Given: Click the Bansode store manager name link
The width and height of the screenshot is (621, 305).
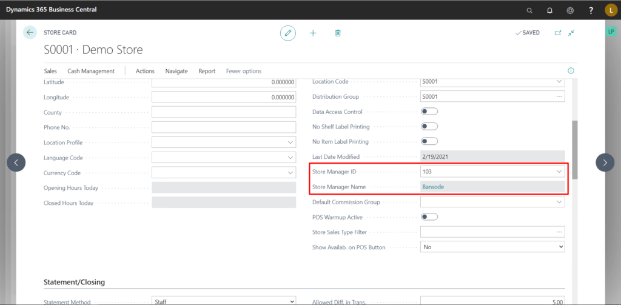Looking at the screenshot, I should (433, 187).
